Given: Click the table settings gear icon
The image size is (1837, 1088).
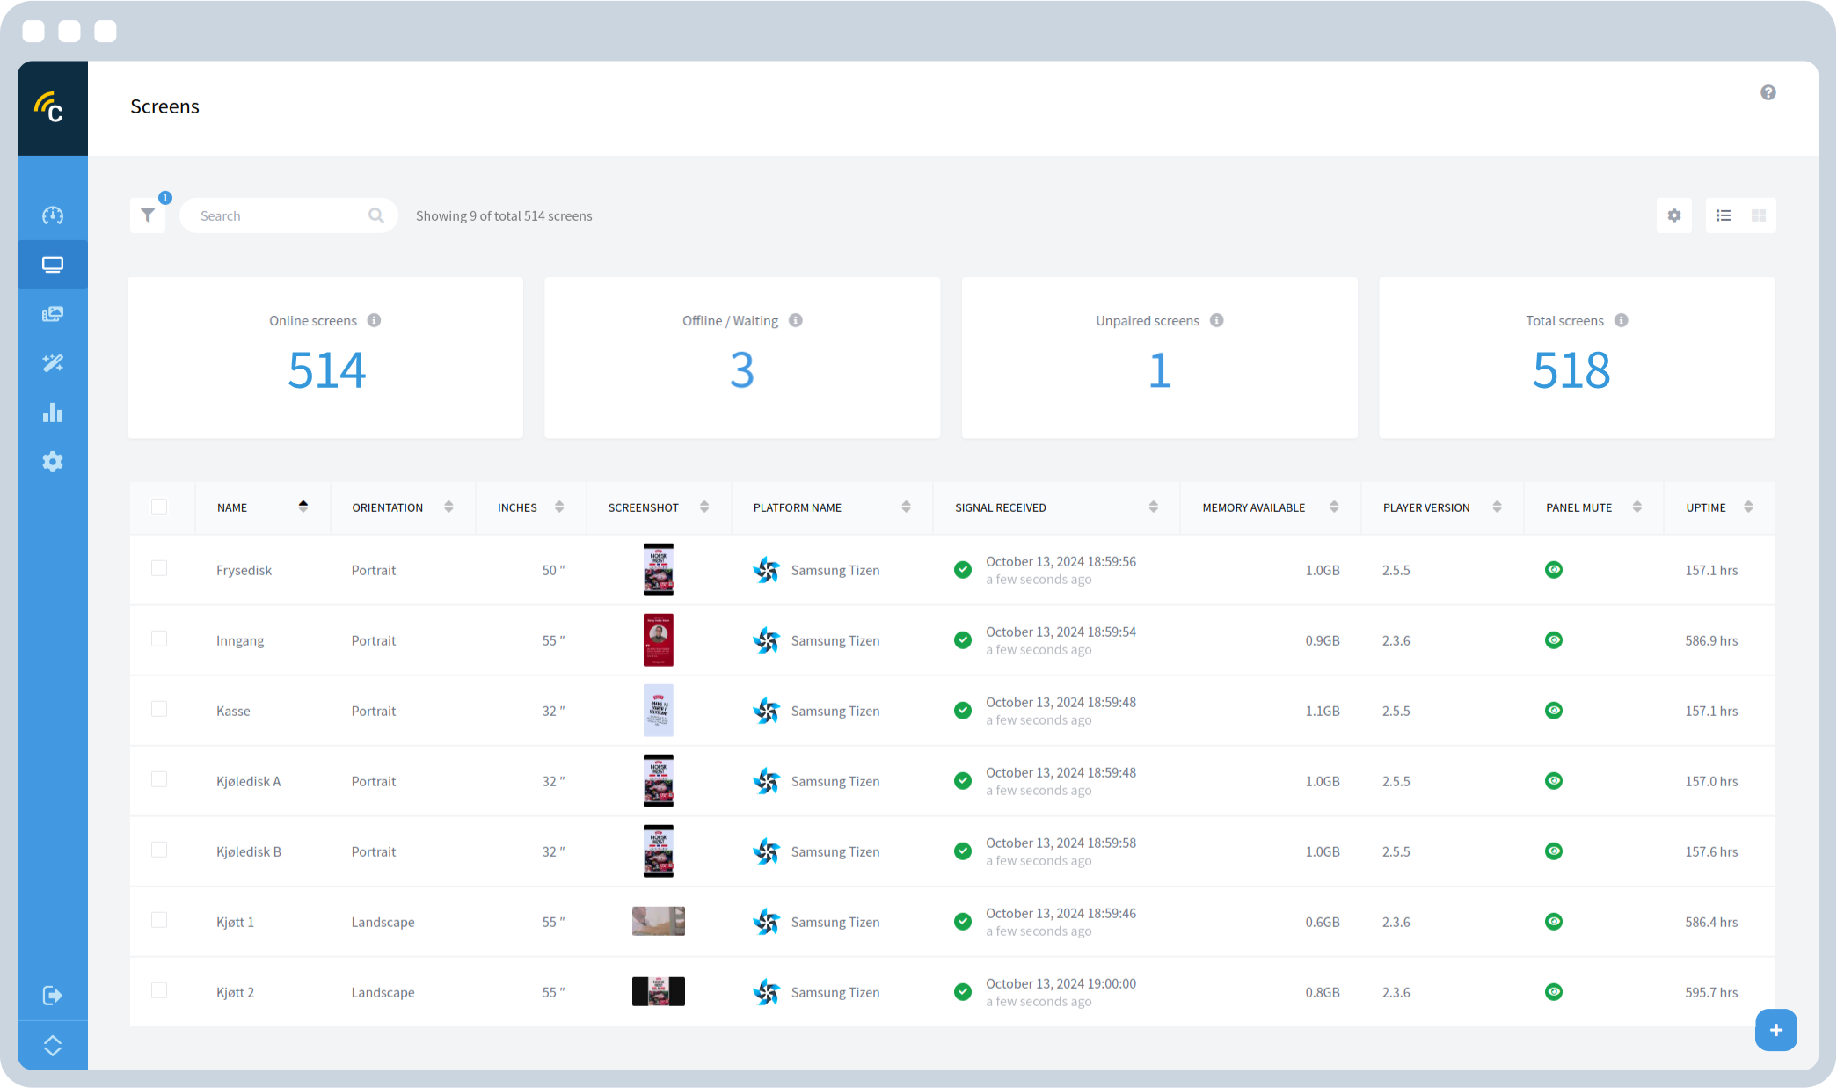Looking at the screenshot, I should [1673, 215].
